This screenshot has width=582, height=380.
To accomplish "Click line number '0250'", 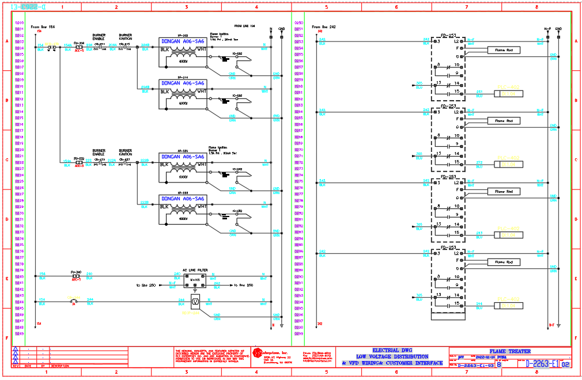I will click(298, 22).
